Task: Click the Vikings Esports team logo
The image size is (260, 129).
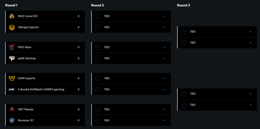Action: coord(12,27)
